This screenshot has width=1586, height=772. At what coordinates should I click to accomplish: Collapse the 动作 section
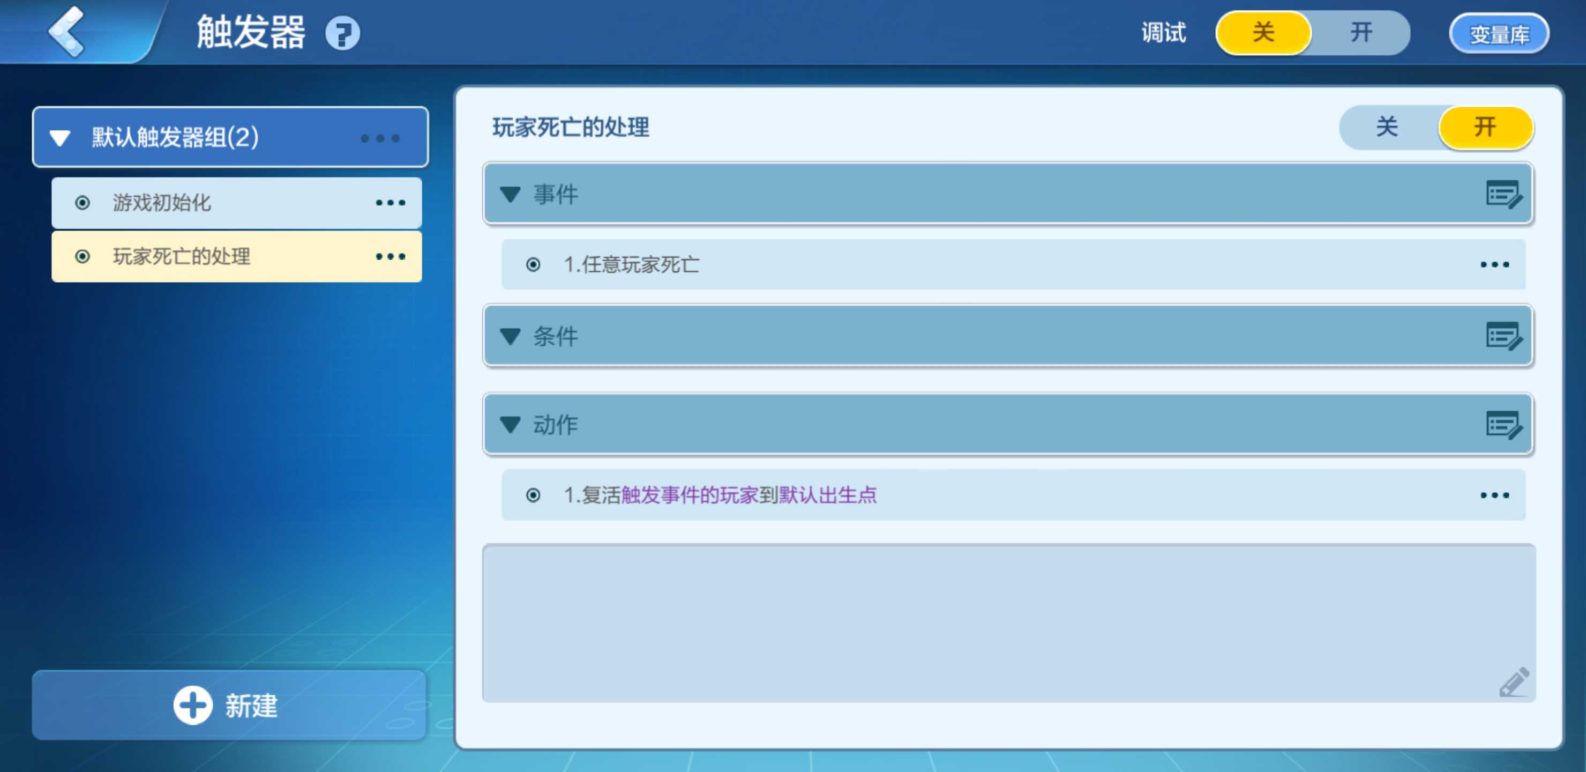click(511, 425)
